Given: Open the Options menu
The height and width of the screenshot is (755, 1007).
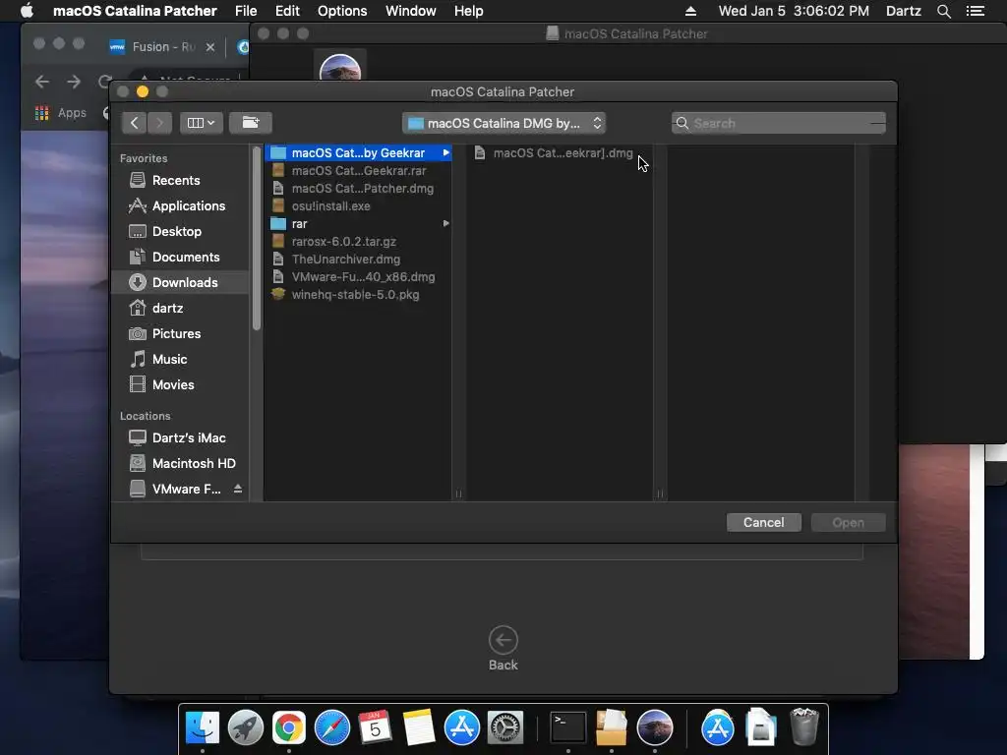Looking at the screenshot, I should coord(342,11).
